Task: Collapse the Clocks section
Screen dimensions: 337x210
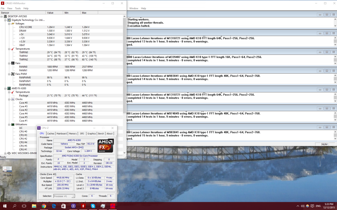Action: [9, 99]
